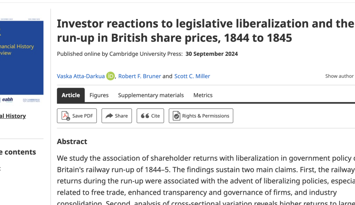The height and width of the screenshot is (205, 355).
Task: Click the ORCID iD icon beside Vaska Atta-Darkua
Action: coord(110,76)
